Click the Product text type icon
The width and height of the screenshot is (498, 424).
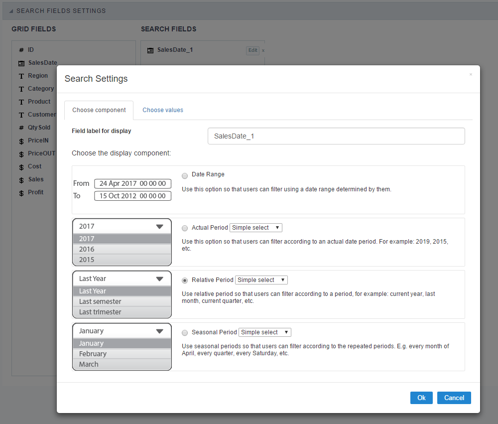[x=21, y=102]
